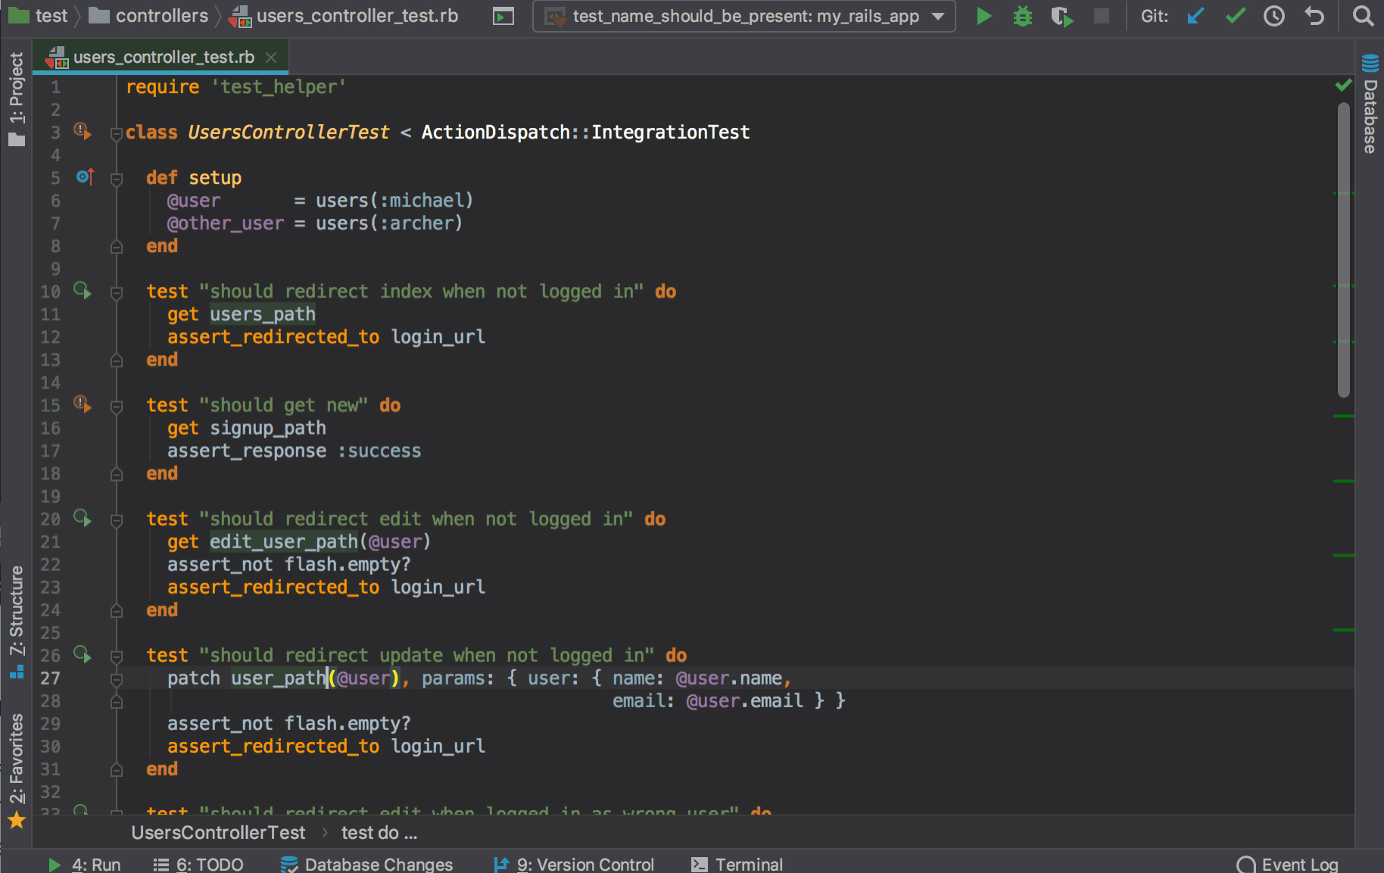Revert changes with the rollback arrow
This screenshot has height=873, width=1384.
pyautogui.click(x=1314, y=16)
